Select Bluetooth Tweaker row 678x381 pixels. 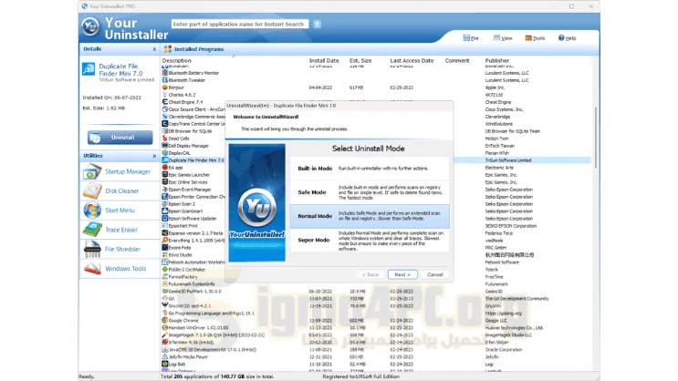[375, 80]
